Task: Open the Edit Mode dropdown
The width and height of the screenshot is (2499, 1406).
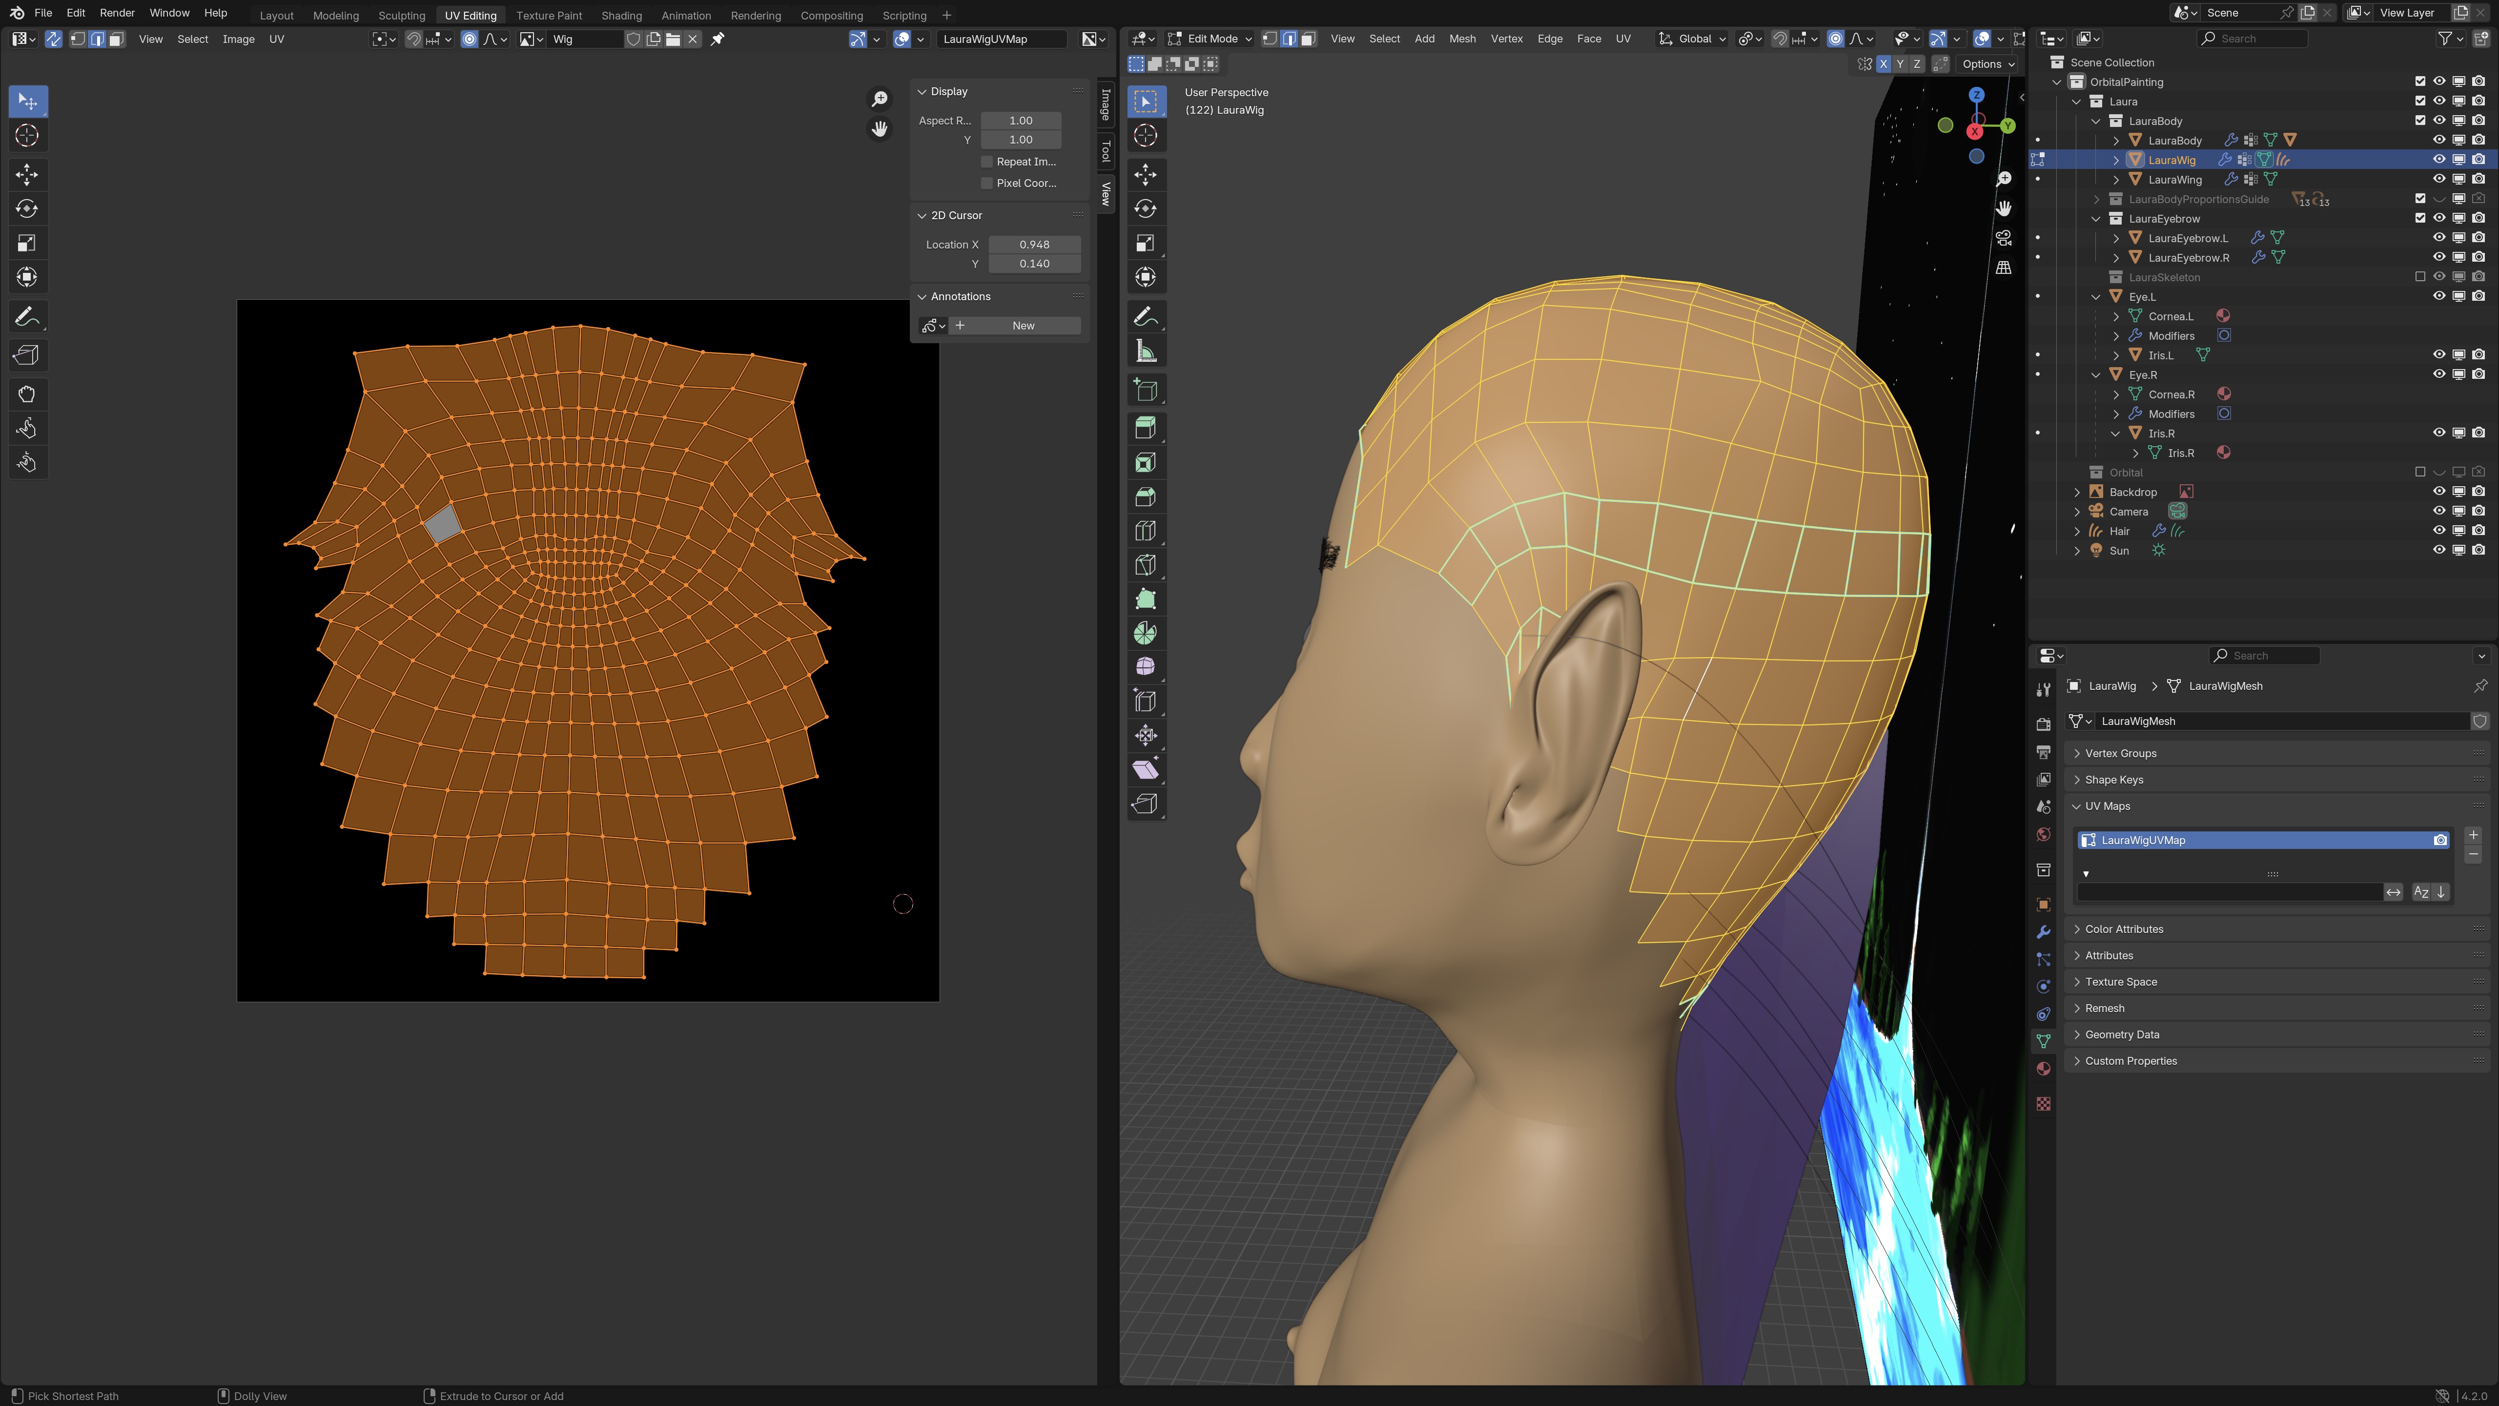Action: coord(1210,39)
